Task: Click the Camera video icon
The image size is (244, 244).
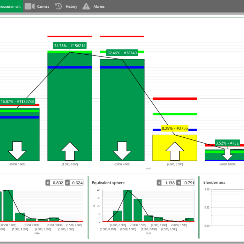Action: tap(29, 6)
